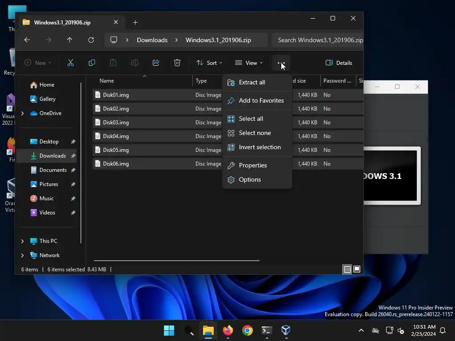
Task: Open the Windows Start menu
Action: click(x=169, y=330)
